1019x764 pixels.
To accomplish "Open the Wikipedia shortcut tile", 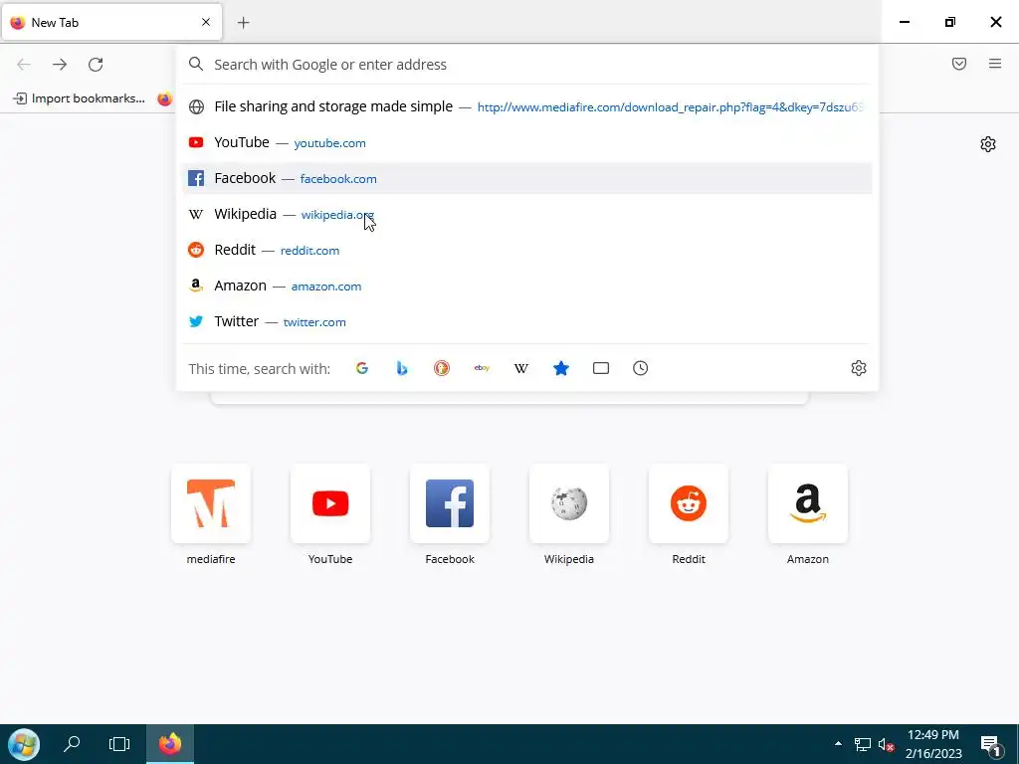I will 569,503.
